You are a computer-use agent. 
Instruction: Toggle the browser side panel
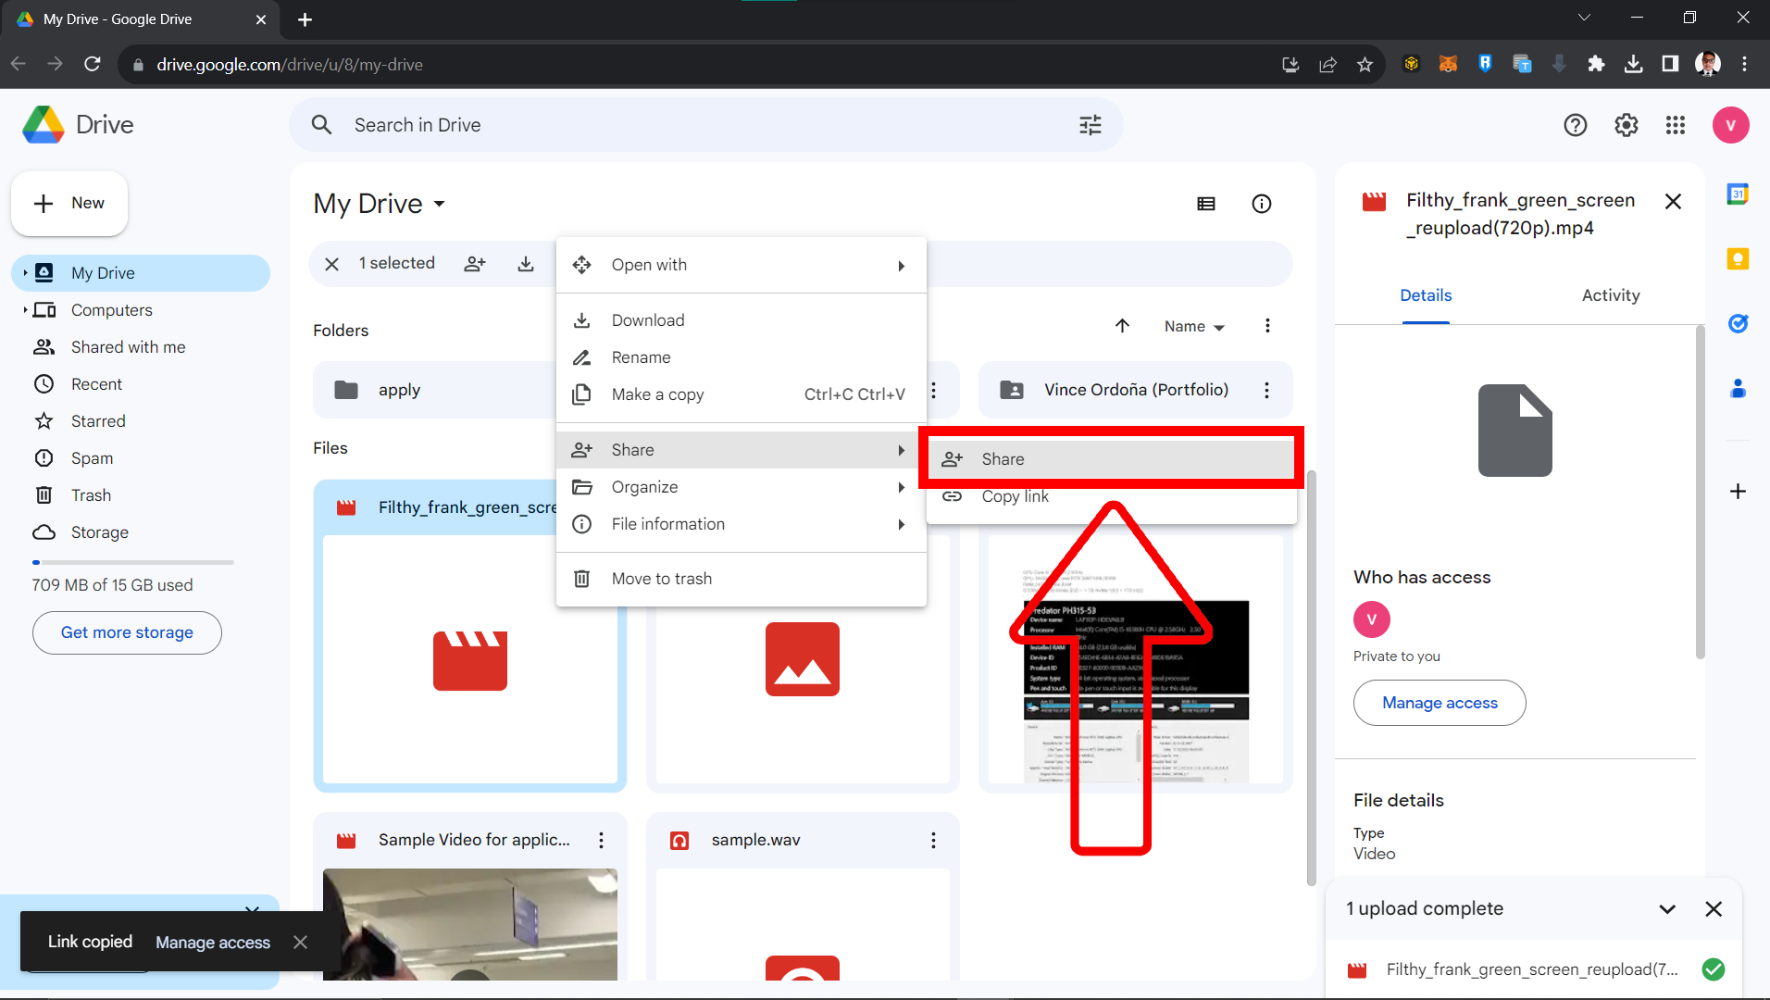(x=1669, y=64)
